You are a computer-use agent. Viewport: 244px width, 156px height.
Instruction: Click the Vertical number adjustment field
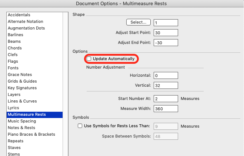(x=166, y=86)
